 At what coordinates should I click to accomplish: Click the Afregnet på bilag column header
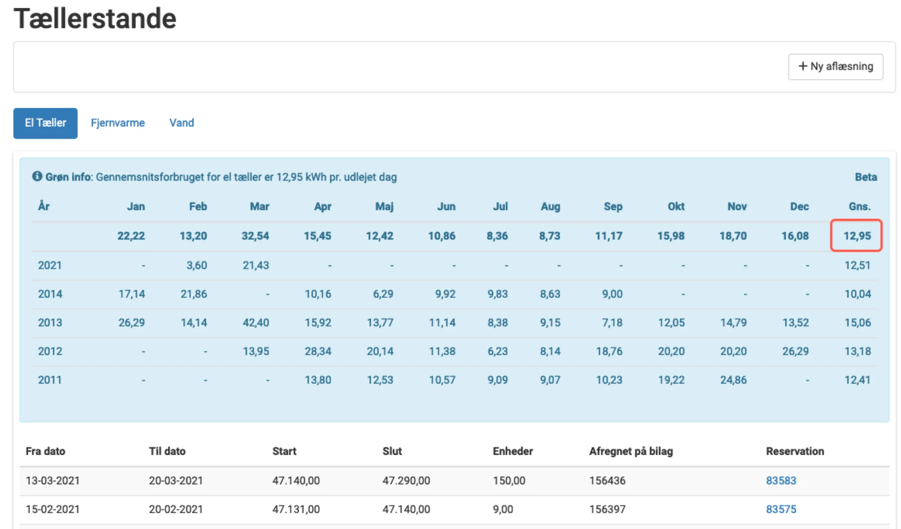[631, 451]
